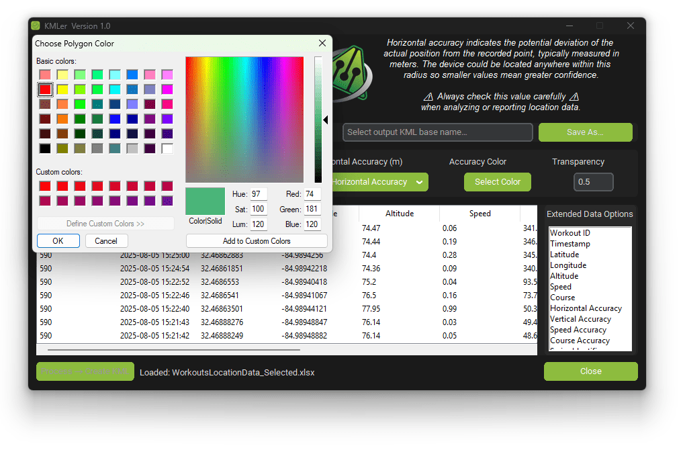Select the yellow basic color swatch
The image size is (683, 450).
click(62, 89)
